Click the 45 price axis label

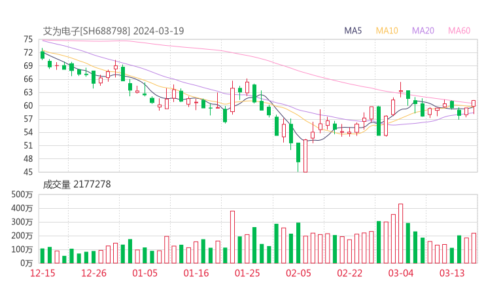28,171
